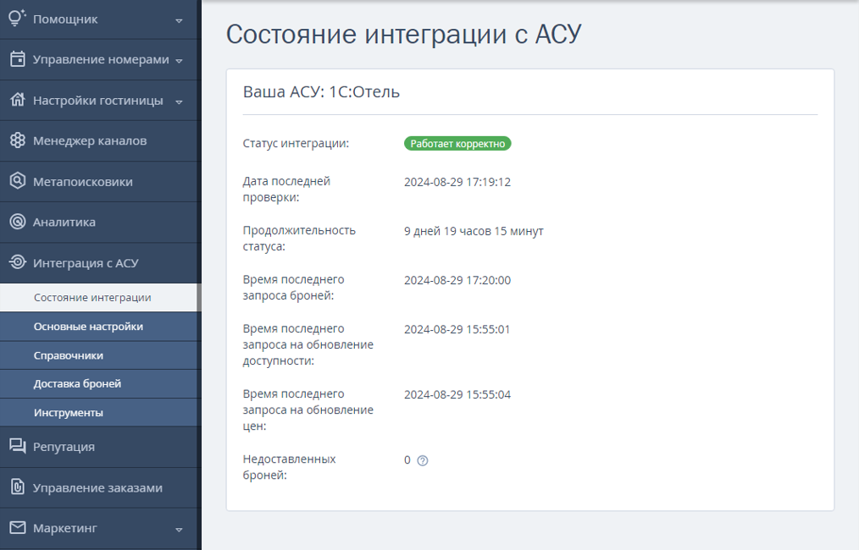Click the chat bubbles icon beside Репутация
Image resolution: width=859 pixels, height=550 pixels.
(18, 446)
